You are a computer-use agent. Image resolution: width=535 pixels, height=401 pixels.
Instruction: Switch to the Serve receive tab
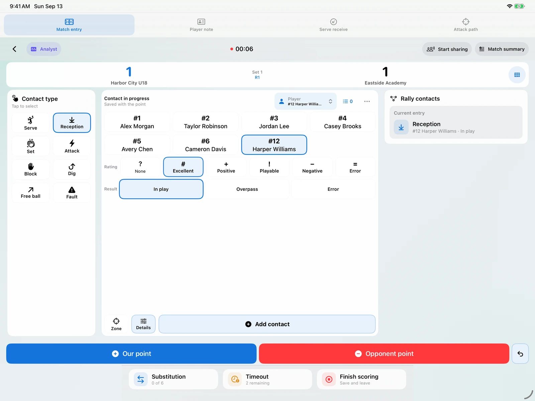pyautogui.click(x=333, y=25)
